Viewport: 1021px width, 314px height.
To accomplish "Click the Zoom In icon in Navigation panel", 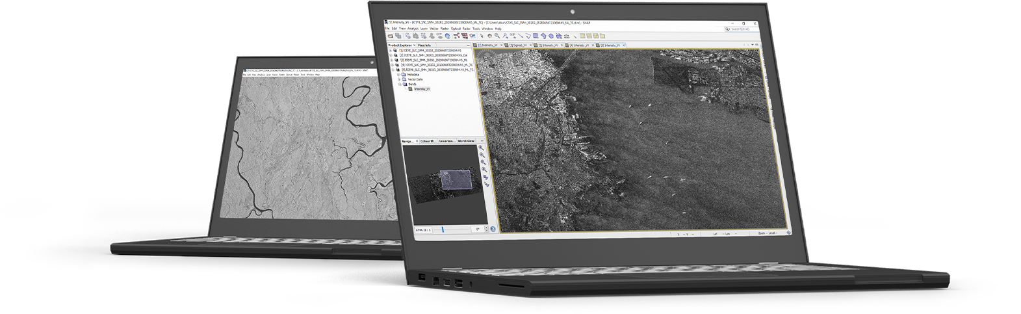I will [482, 148].
